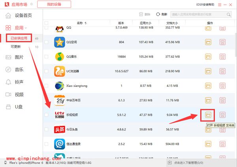The image size is (237, 167).
Task: Click the toolbar trash 删除 icon
Action: (141, 14)
